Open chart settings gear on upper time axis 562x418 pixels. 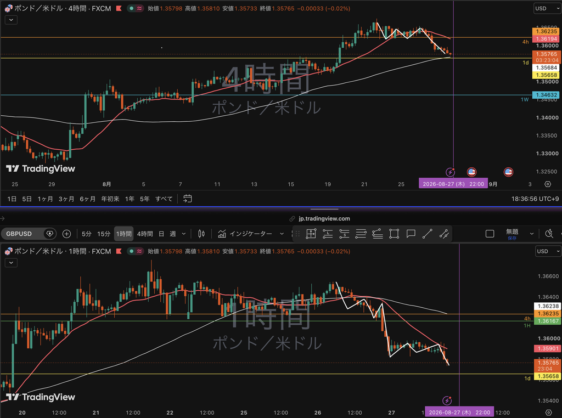pyautogui.click(x=548, y=184)
